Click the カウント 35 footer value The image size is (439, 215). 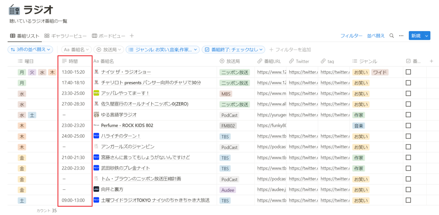coord(47,211)
